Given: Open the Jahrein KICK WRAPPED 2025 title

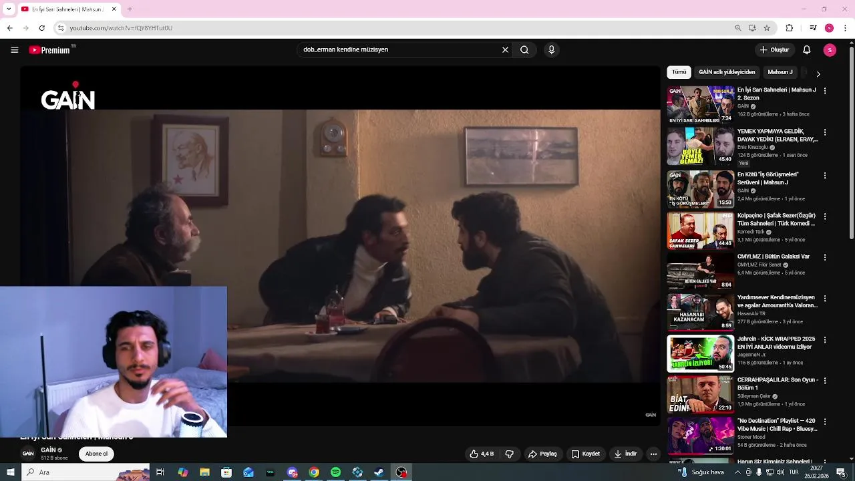Looking at the screenshot, I should 776,343.
